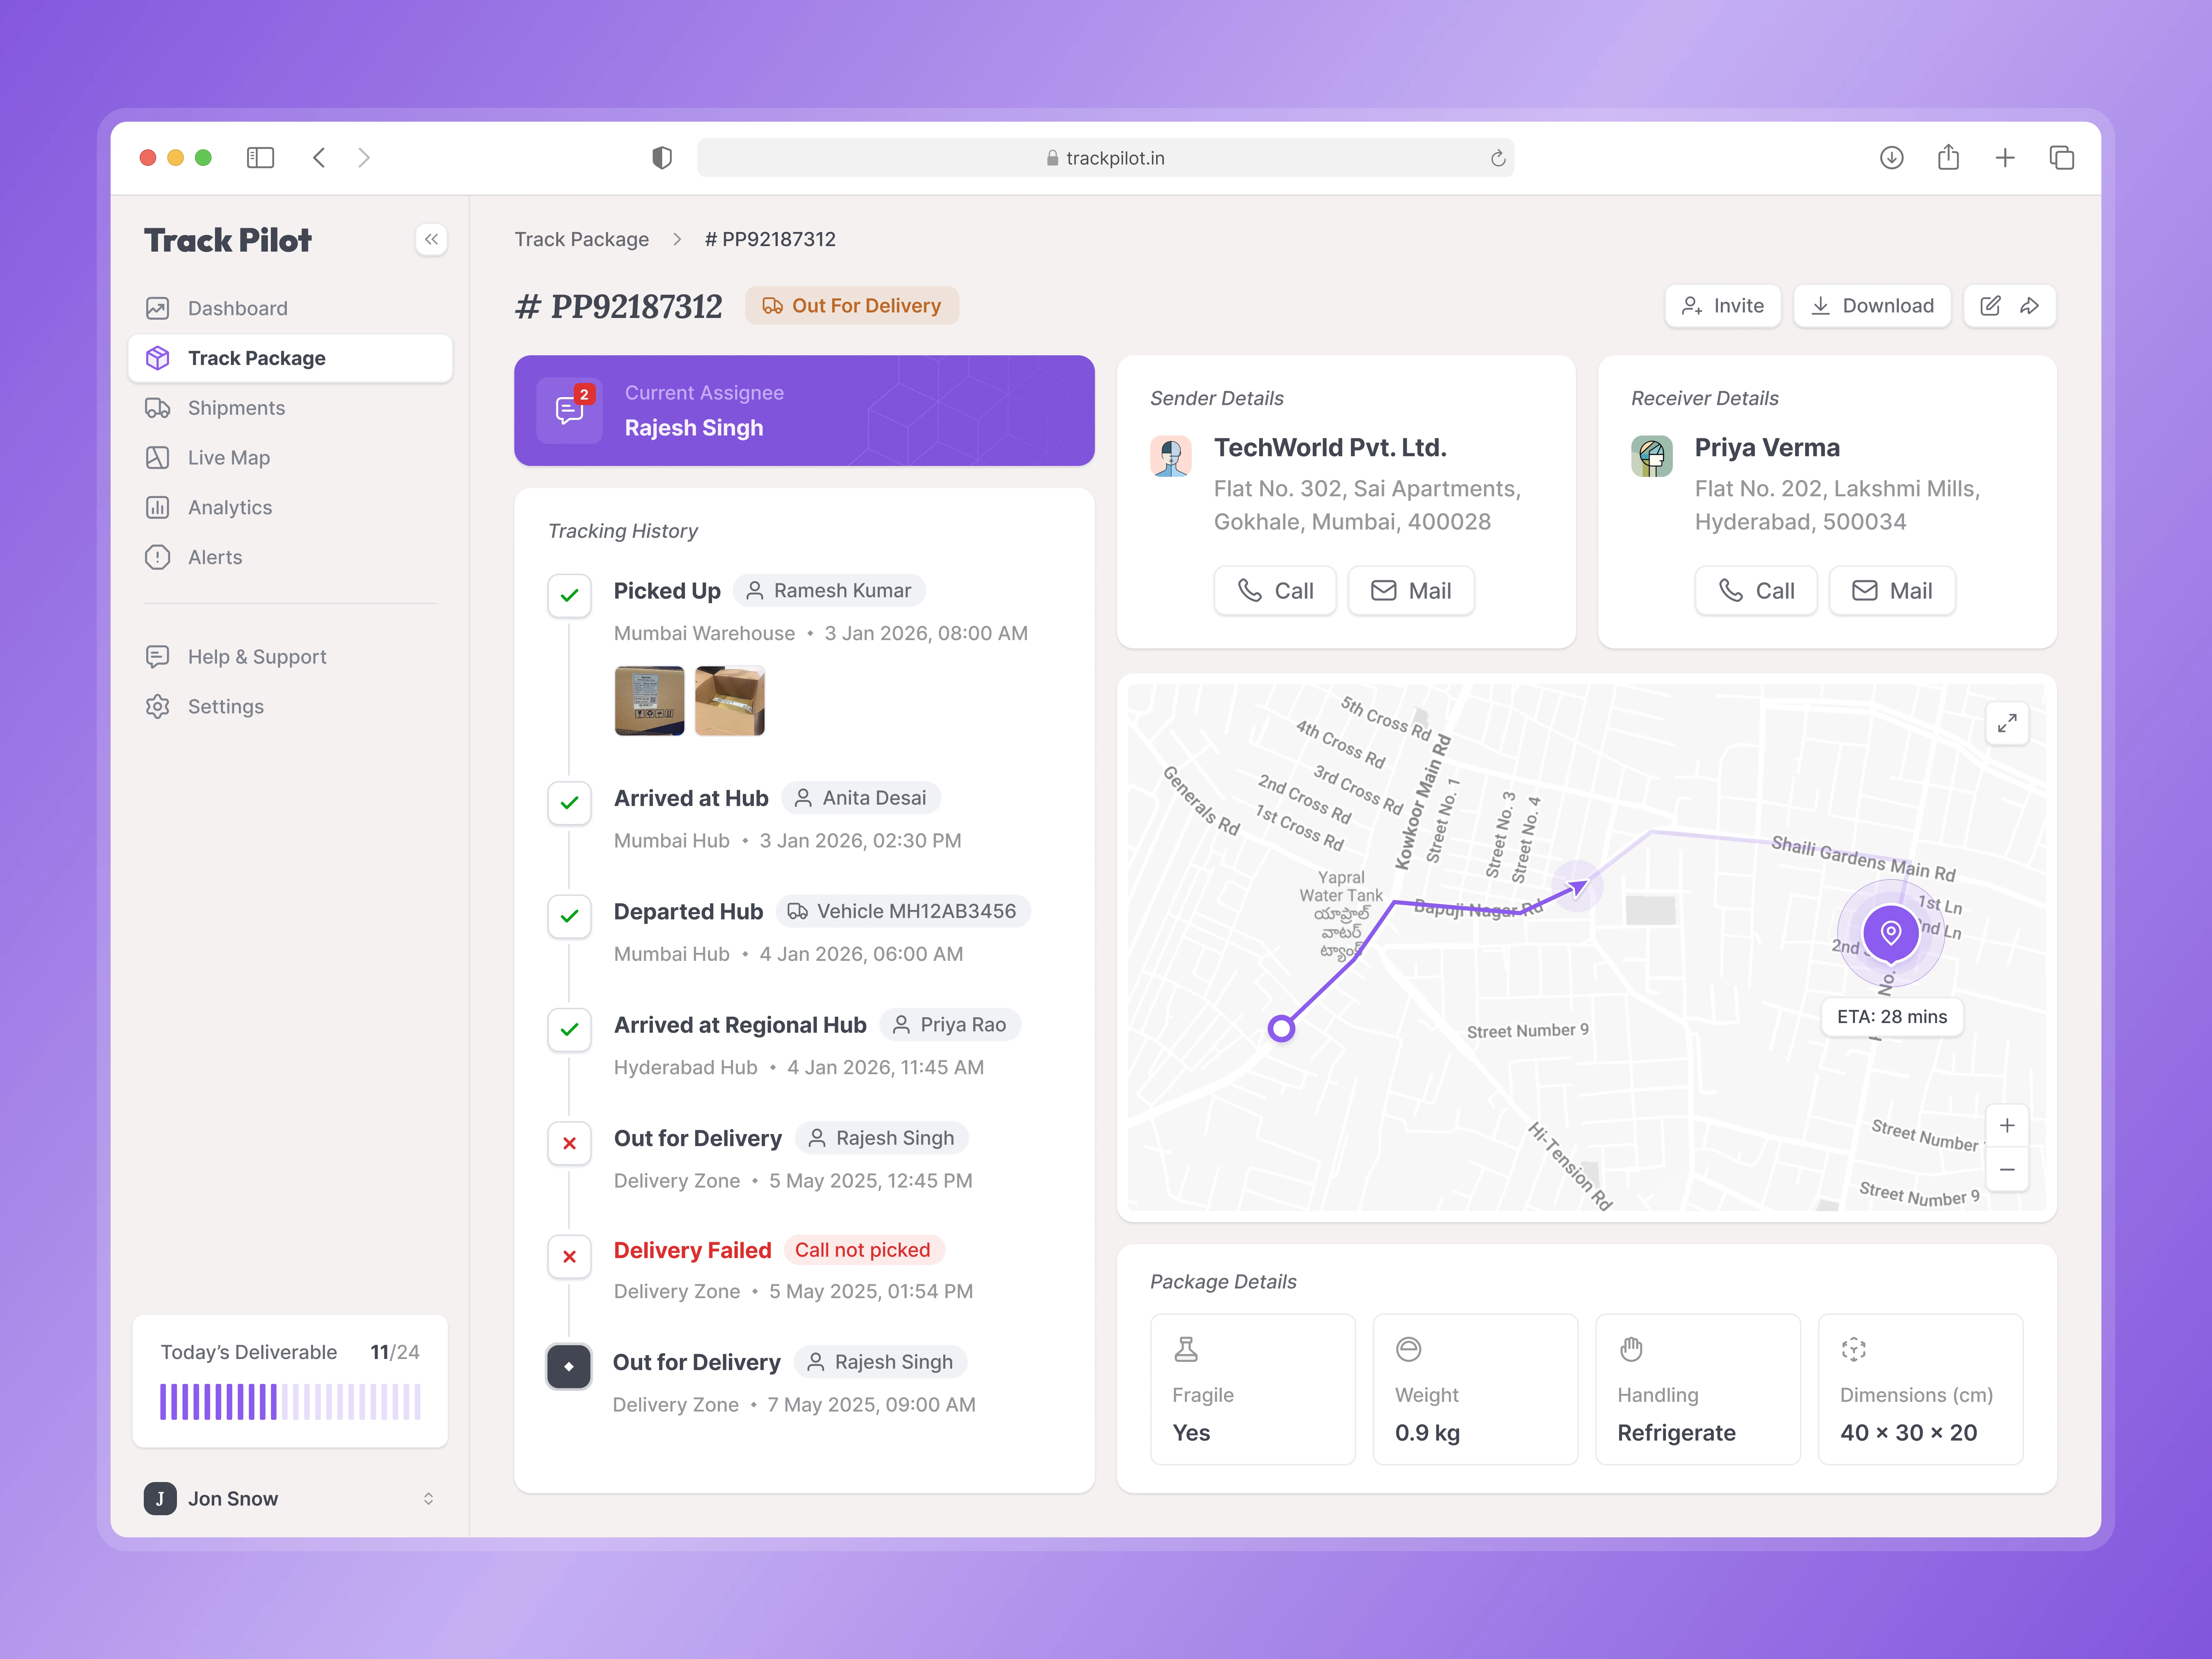
Task: Click the Track Package breadcrumb link
Action: 582,240
